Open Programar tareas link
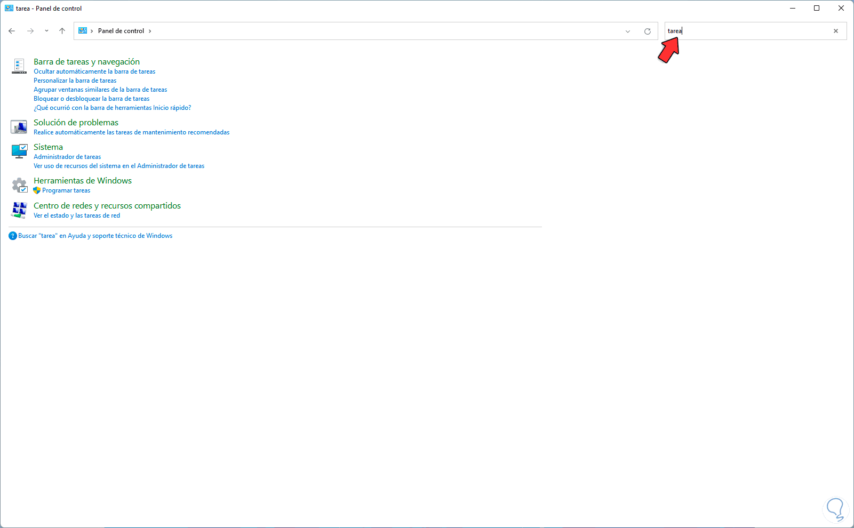Image resolution: width=854 pixels, height=528 pixels. click(66, 190)
